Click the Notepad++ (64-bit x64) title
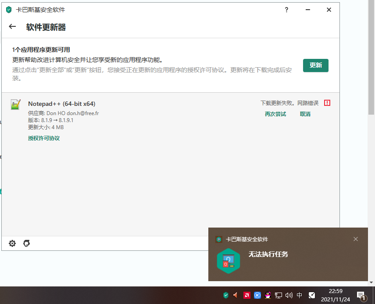The height and width of the screenshot is (304, 375). (x=62, y=104)
